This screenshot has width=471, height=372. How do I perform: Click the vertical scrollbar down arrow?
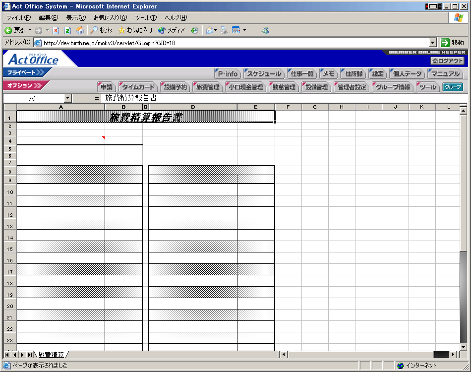[x=463, y=345]
